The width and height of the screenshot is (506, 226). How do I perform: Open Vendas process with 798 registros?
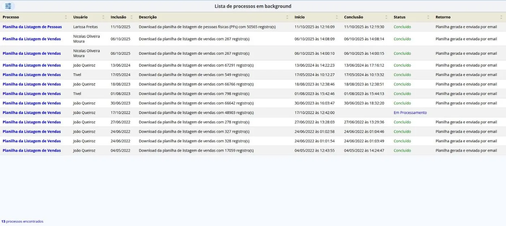[32, 94]
